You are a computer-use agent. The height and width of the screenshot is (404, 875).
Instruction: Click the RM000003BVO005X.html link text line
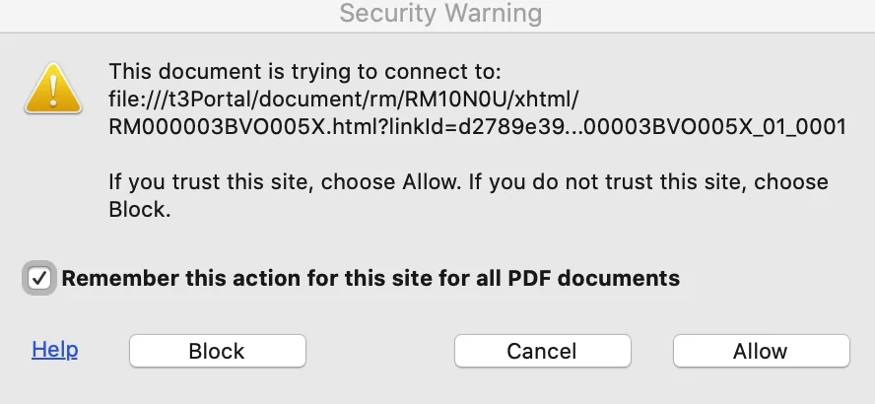point(477,128)
